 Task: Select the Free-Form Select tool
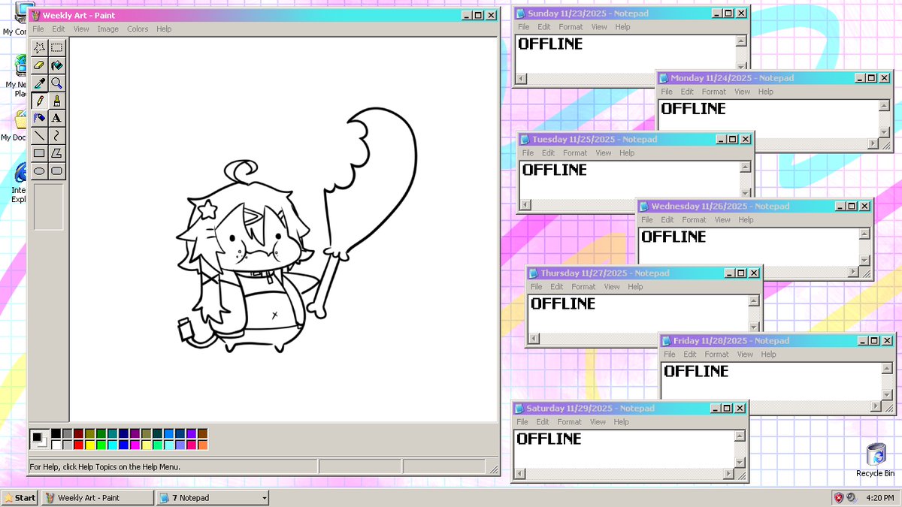39,47
